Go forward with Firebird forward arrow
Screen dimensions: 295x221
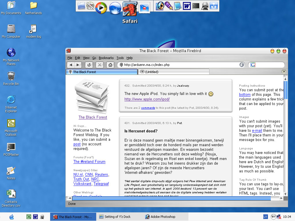(x=78, y=65)
